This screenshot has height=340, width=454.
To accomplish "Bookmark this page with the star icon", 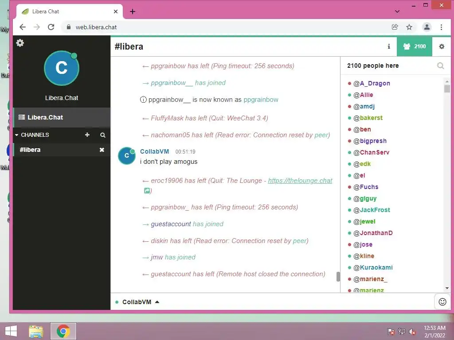I will (409, 27).
